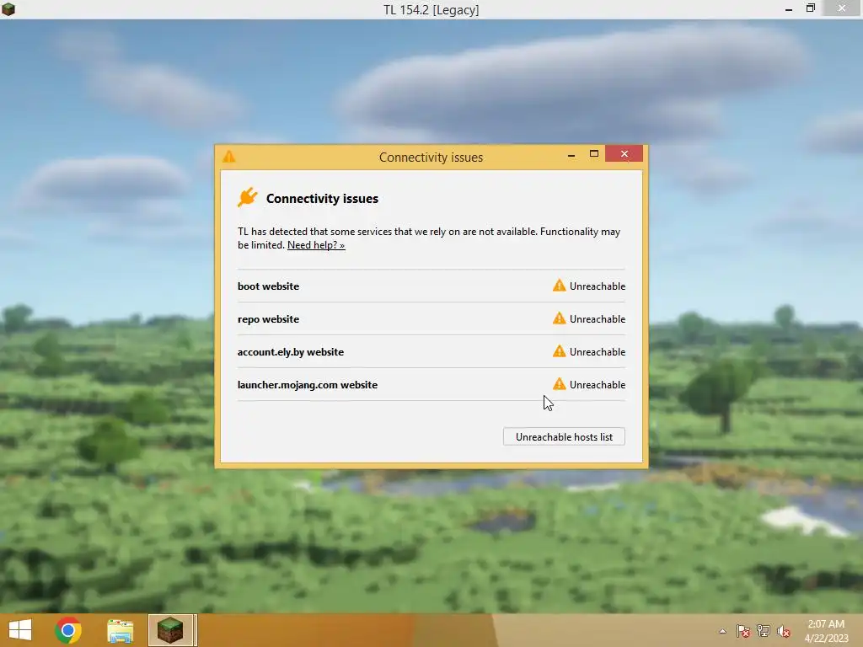Open File Explorer from taskbar

120,631
